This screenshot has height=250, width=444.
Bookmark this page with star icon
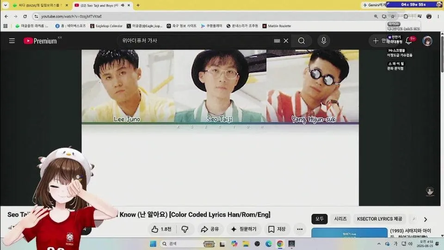(393, 17)
